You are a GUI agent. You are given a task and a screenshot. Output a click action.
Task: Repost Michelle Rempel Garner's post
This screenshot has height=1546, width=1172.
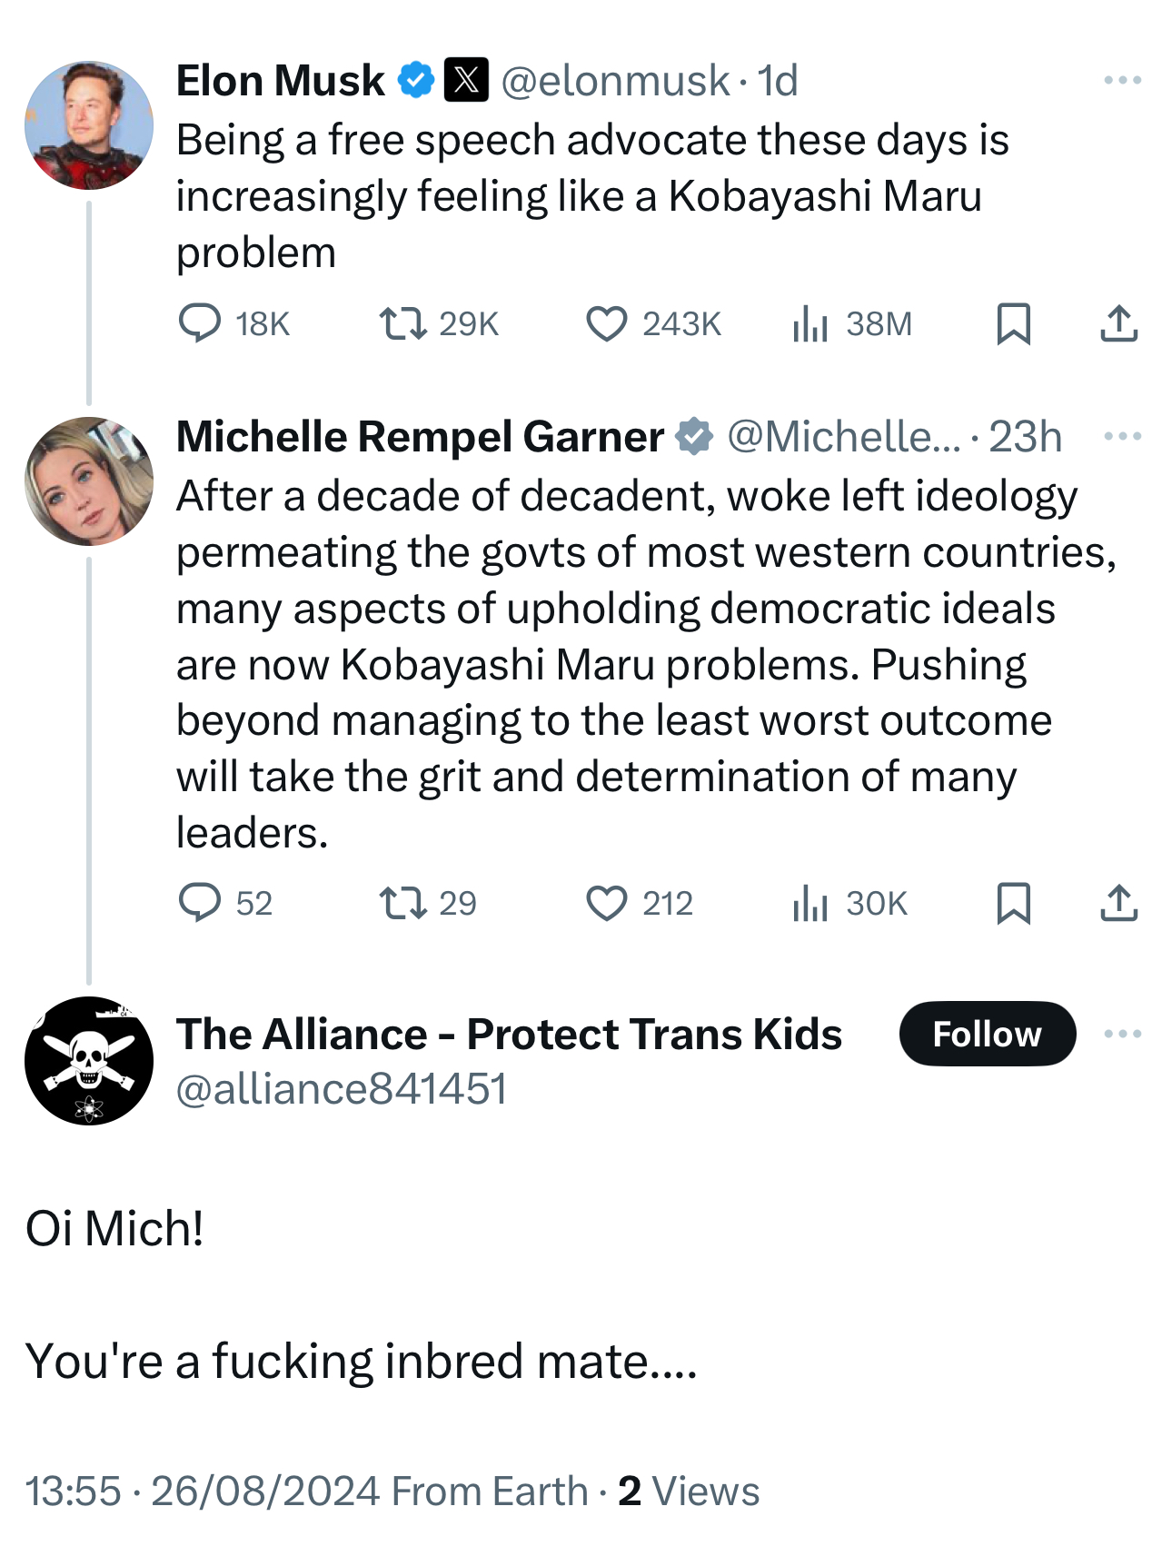tap(403, 903)
